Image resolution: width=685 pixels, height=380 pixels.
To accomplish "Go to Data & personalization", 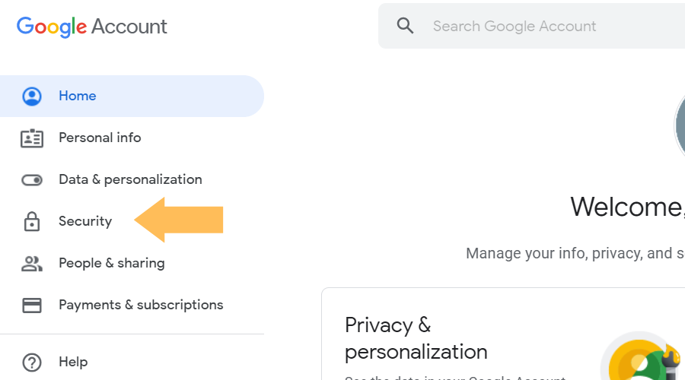I will (x=130, y=180).
